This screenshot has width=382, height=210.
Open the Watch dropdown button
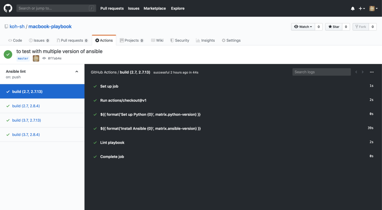(x=303, y=27)
